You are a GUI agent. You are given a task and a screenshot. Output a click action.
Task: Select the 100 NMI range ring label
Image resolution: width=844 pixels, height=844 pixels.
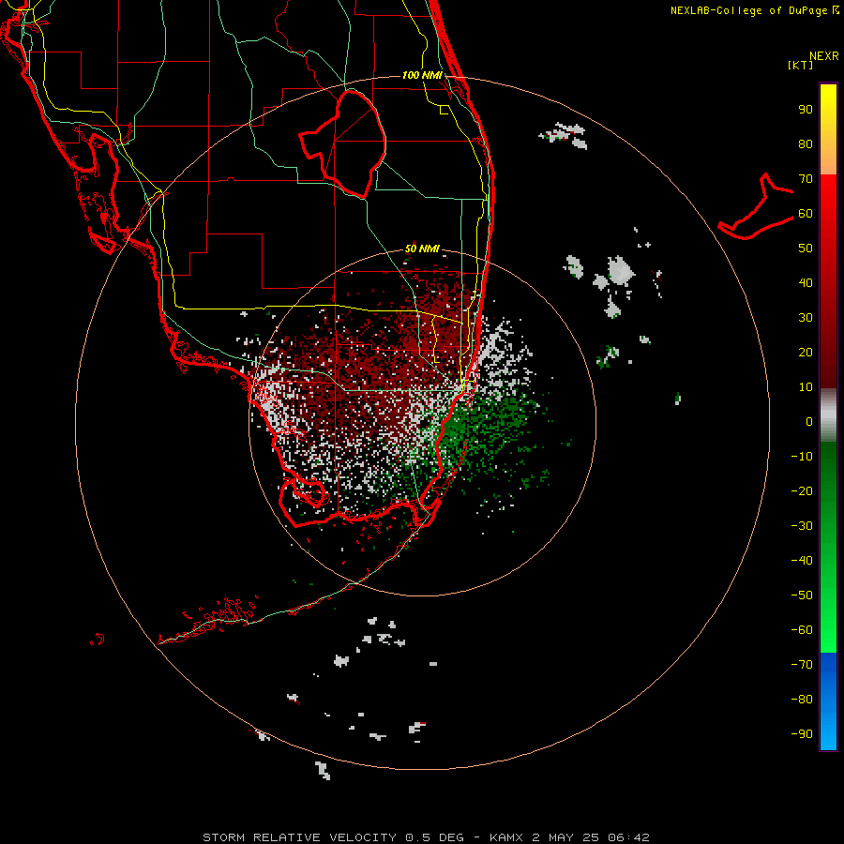click(422, 75)
